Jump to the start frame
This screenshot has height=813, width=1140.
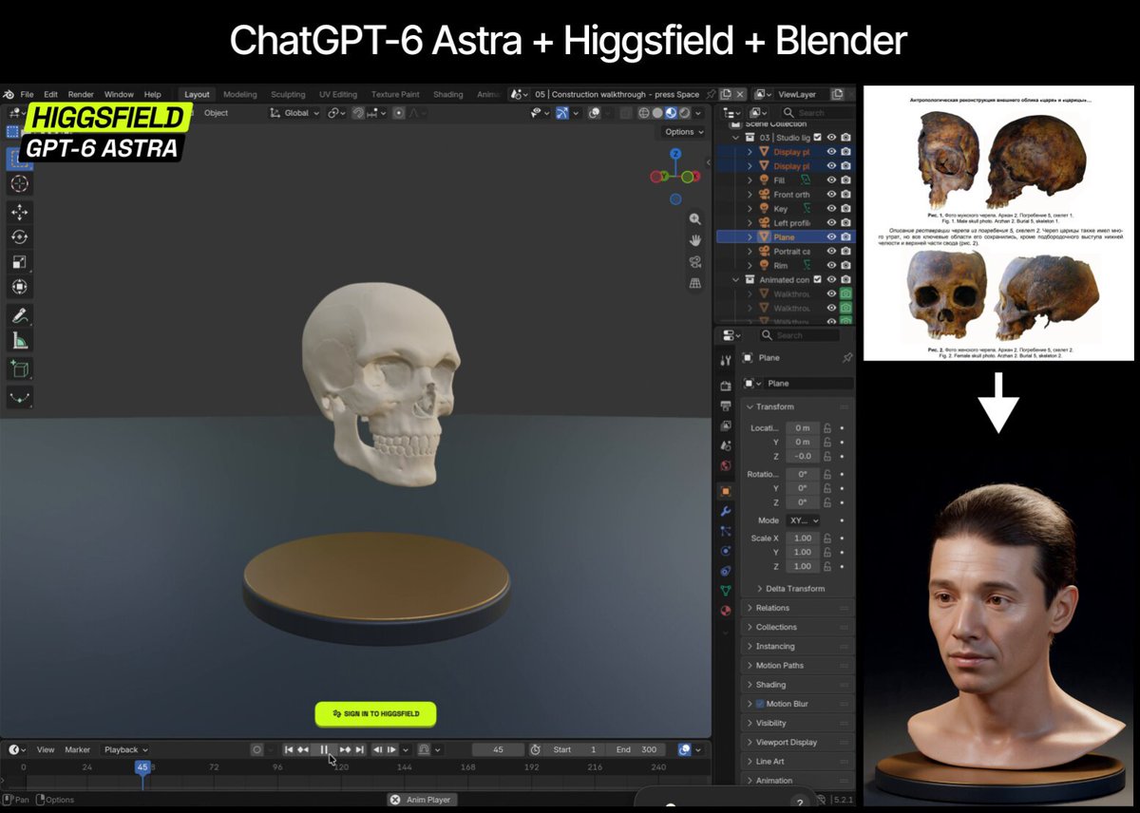289,749
